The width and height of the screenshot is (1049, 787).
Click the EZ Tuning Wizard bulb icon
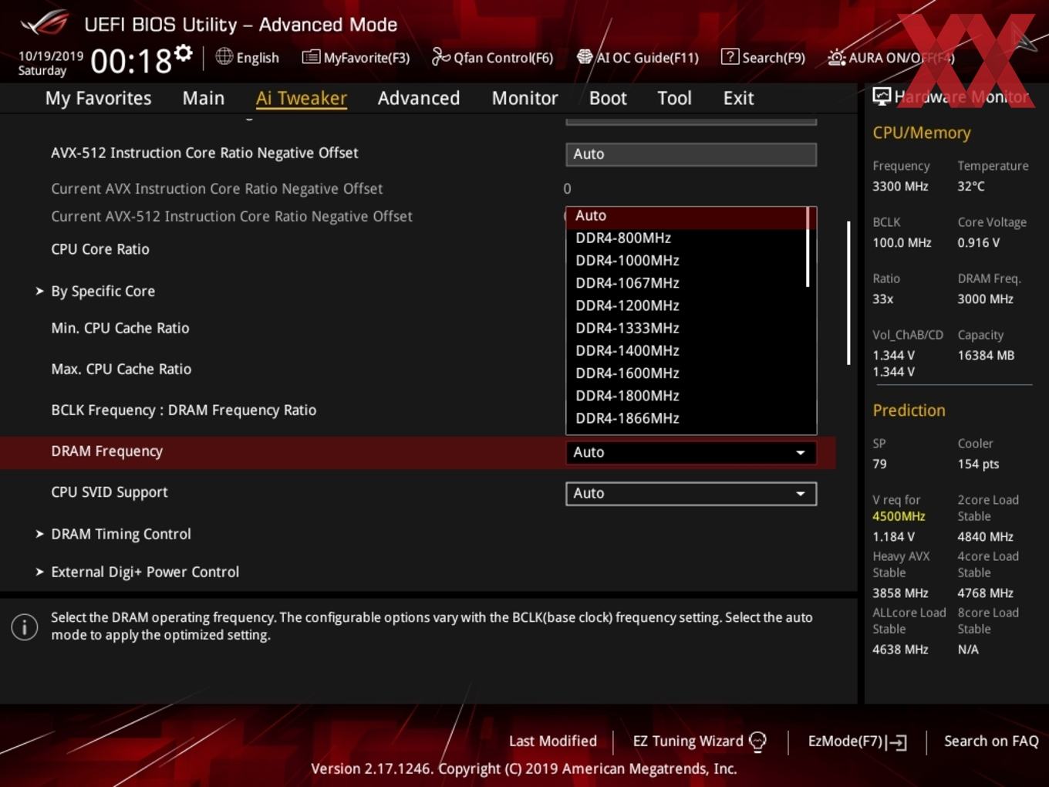click(x=757, y=741)
